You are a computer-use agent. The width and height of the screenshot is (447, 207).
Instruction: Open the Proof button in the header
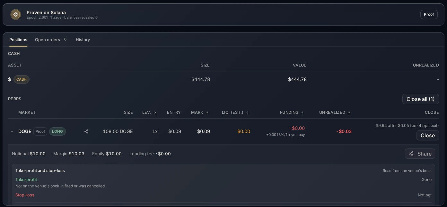(x=429, y=14)
